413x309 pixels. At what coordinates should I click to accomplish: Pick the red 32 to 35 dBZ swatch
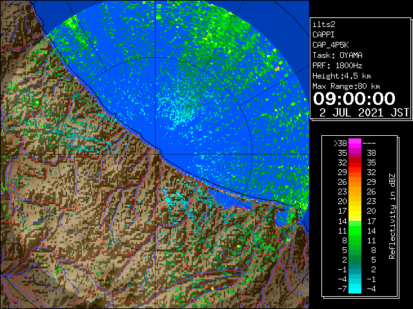point(355,163)
